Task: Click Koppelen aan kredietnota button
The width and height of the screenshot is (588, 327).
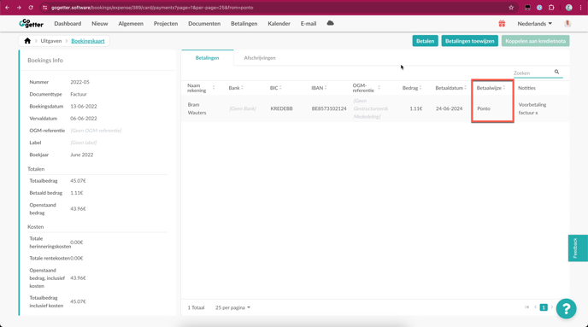Action: [x=536, y=41]
